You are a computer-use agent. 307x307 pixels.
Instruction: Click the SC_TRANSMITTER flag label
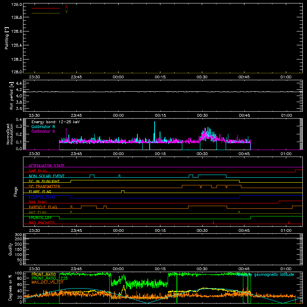45,187
